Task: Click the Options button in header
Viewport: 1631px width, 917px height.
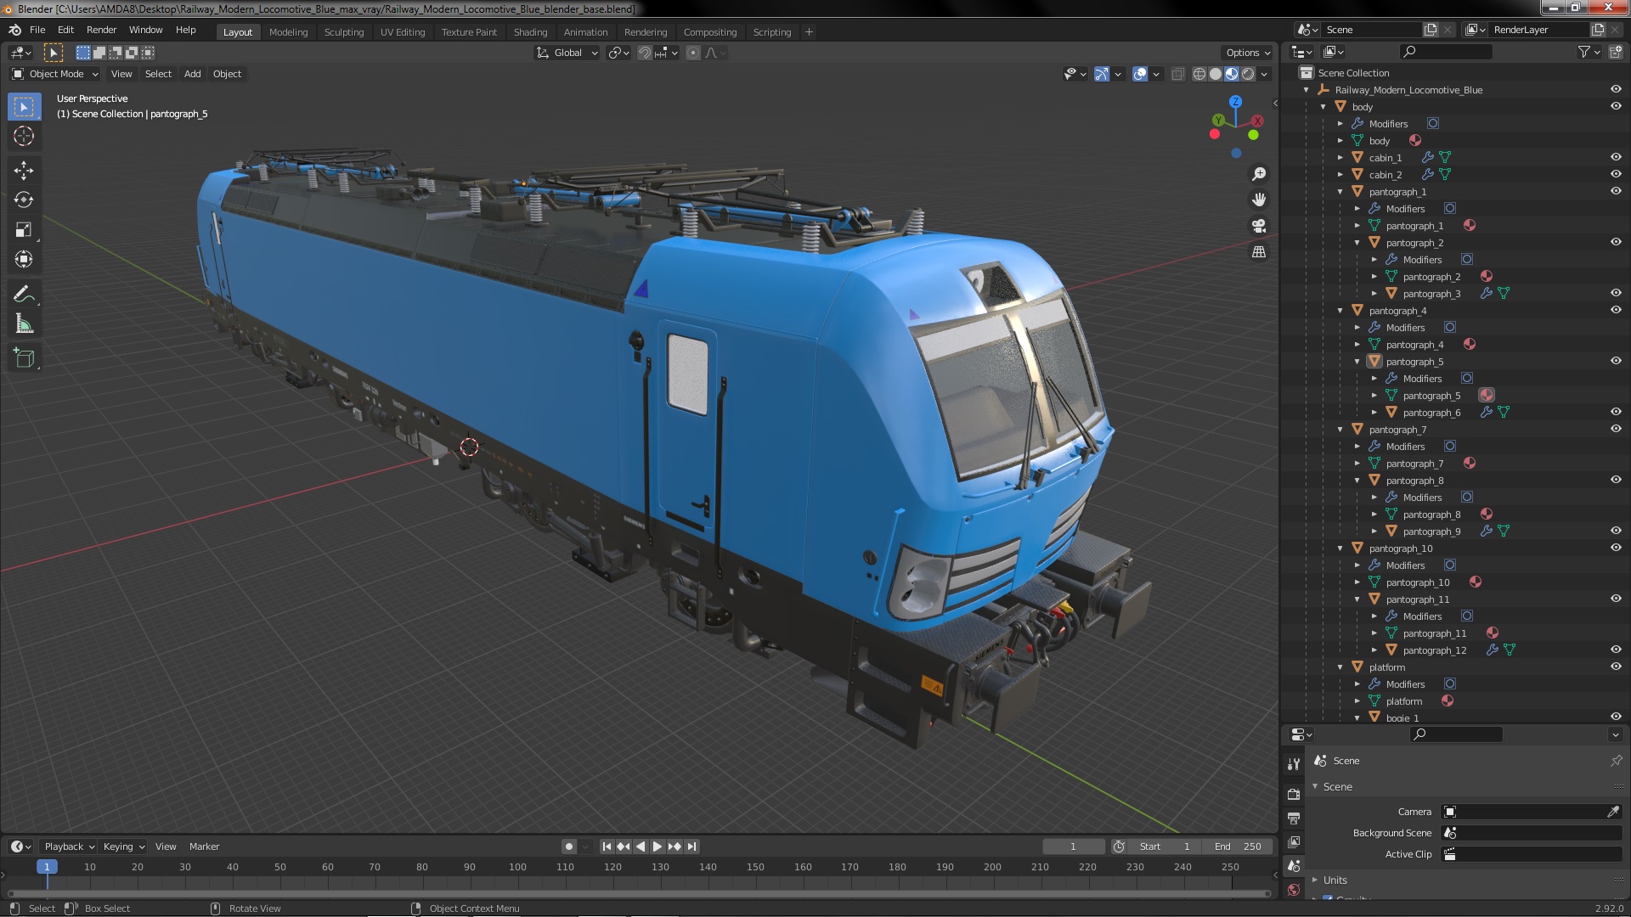Action: [1247, 53]
